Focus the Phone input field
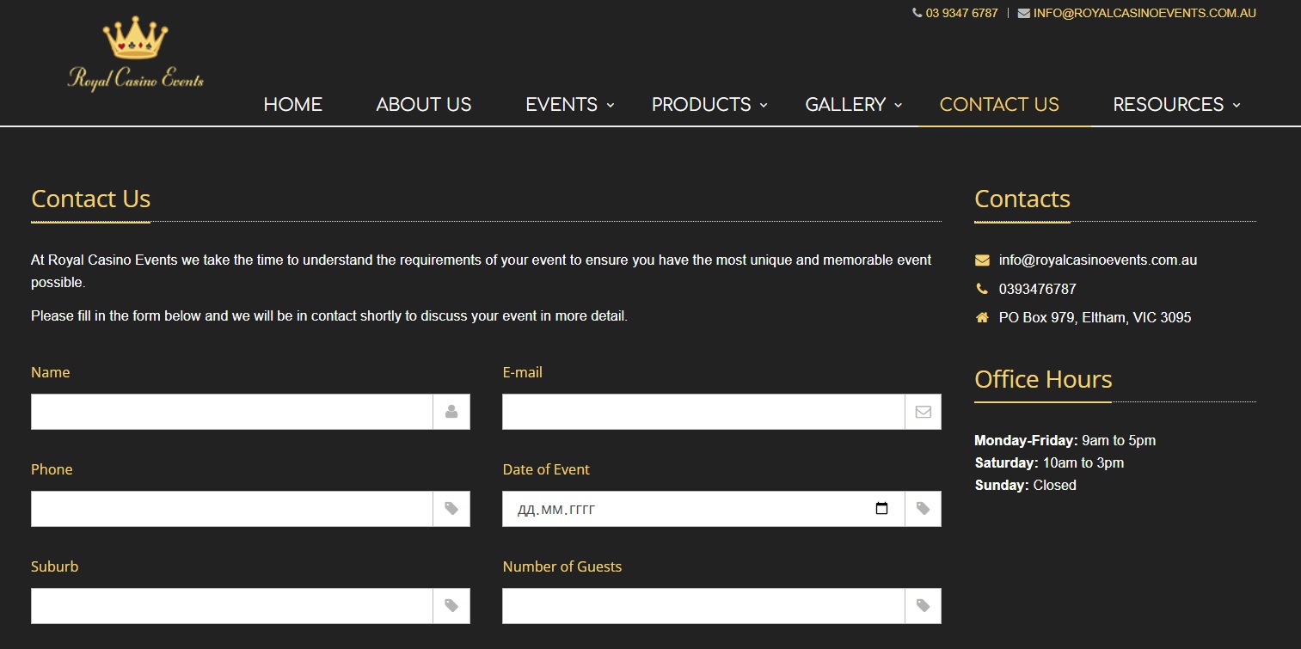 (x=232, y=509)
